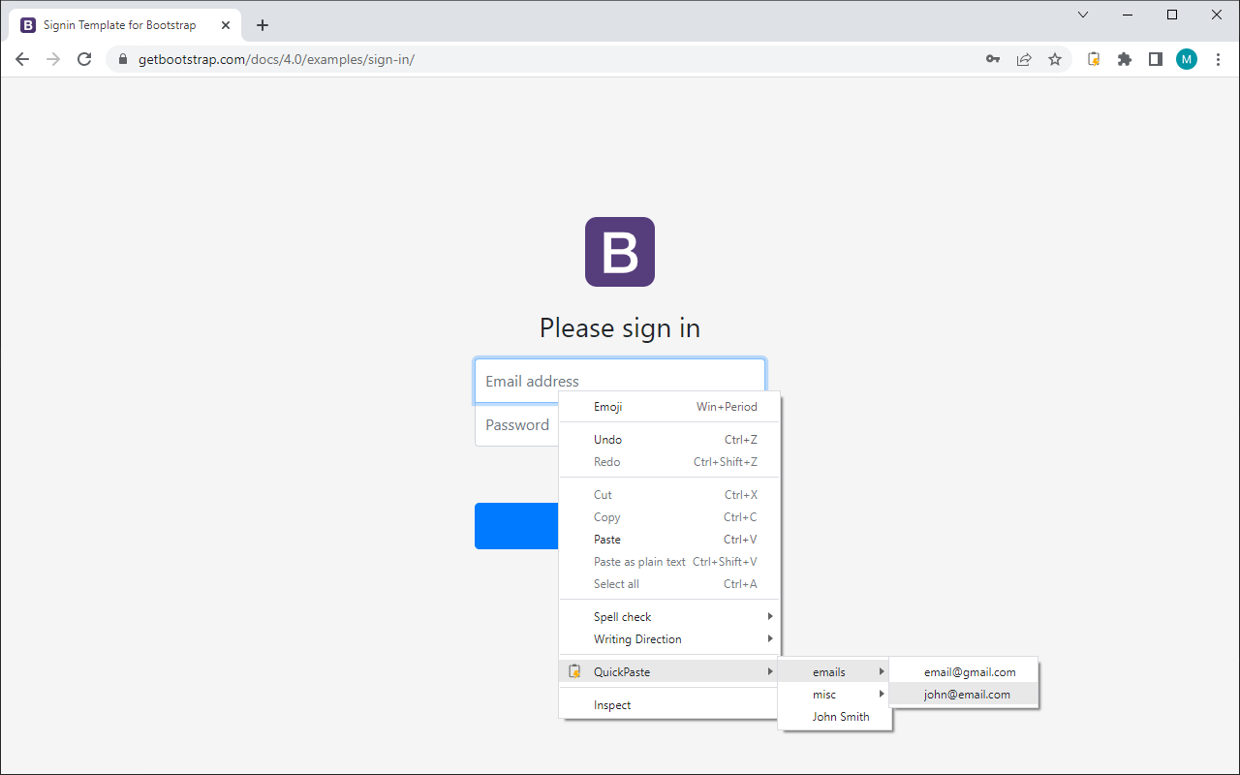Select Inspect from the context menu
This screenshot has width=1240, height=775.
[613, 704]
